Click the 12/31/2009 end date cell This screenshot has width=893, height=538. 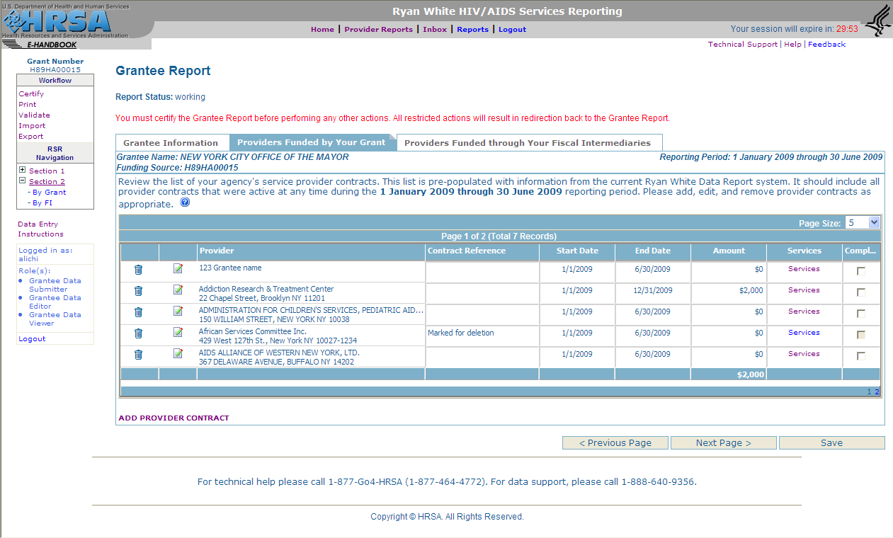pos(653,290)
